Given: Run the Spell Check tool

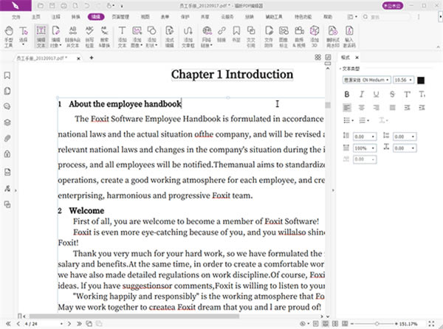Looking at the screenshot, I should (x=89, y=37).
